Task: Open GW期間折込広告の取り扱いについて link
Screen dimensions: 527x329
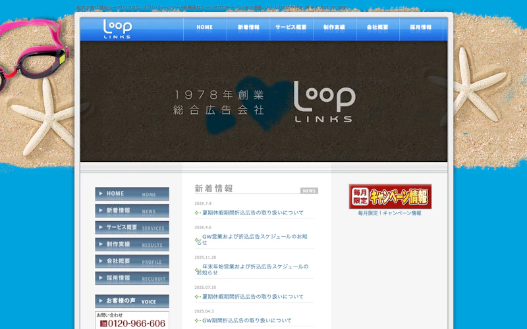Action: coord(246,320)
